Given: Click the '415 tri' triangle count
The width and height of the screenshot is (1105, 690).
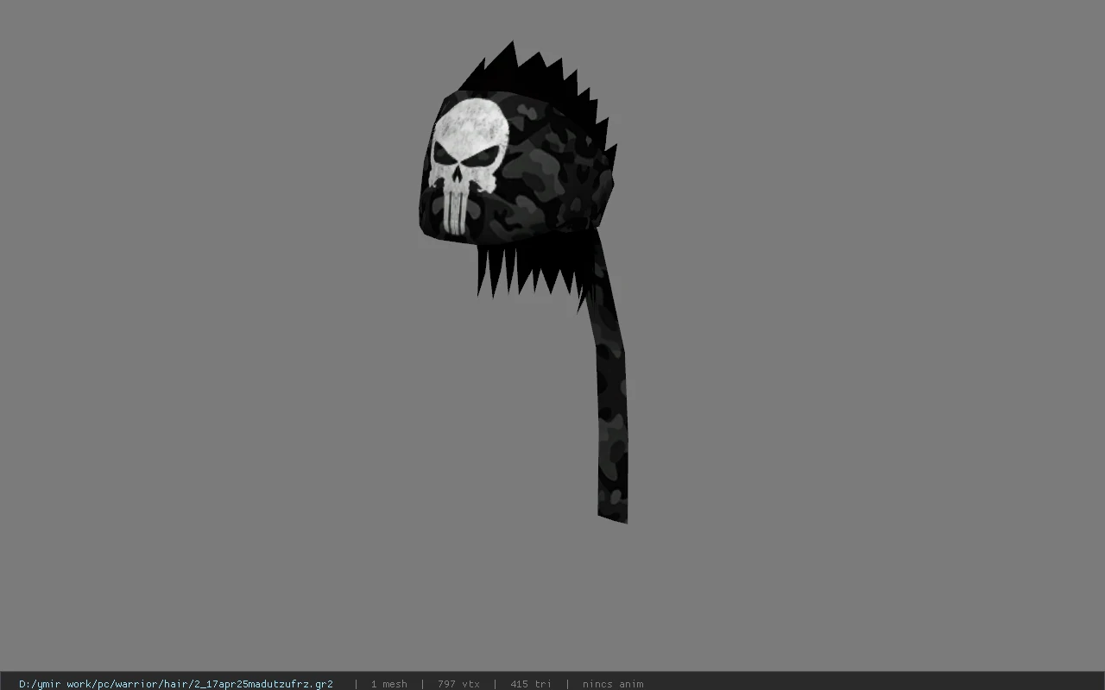Looking at the screenshot, I should tap(530, 684).
